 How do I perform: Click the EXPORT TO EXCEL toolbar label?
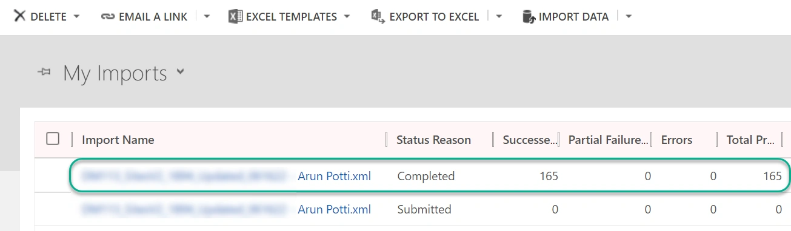434,17
